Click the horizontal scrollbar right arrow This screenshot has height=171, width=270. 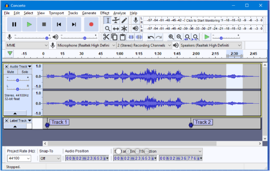click(260, 143)
